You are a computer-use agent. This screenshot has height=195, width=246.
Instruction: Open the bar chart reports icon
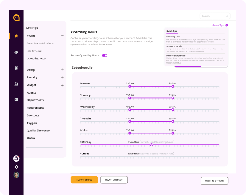point(16,84)
